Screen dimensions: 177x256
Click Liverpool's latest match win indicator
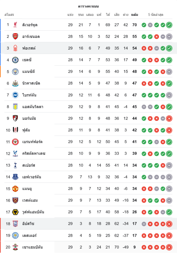[x=169, y=25]
